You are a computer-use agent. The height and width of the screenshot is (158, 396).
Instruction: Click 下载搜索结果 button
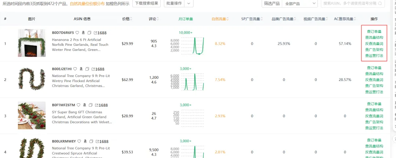click(x=146, y=3)
